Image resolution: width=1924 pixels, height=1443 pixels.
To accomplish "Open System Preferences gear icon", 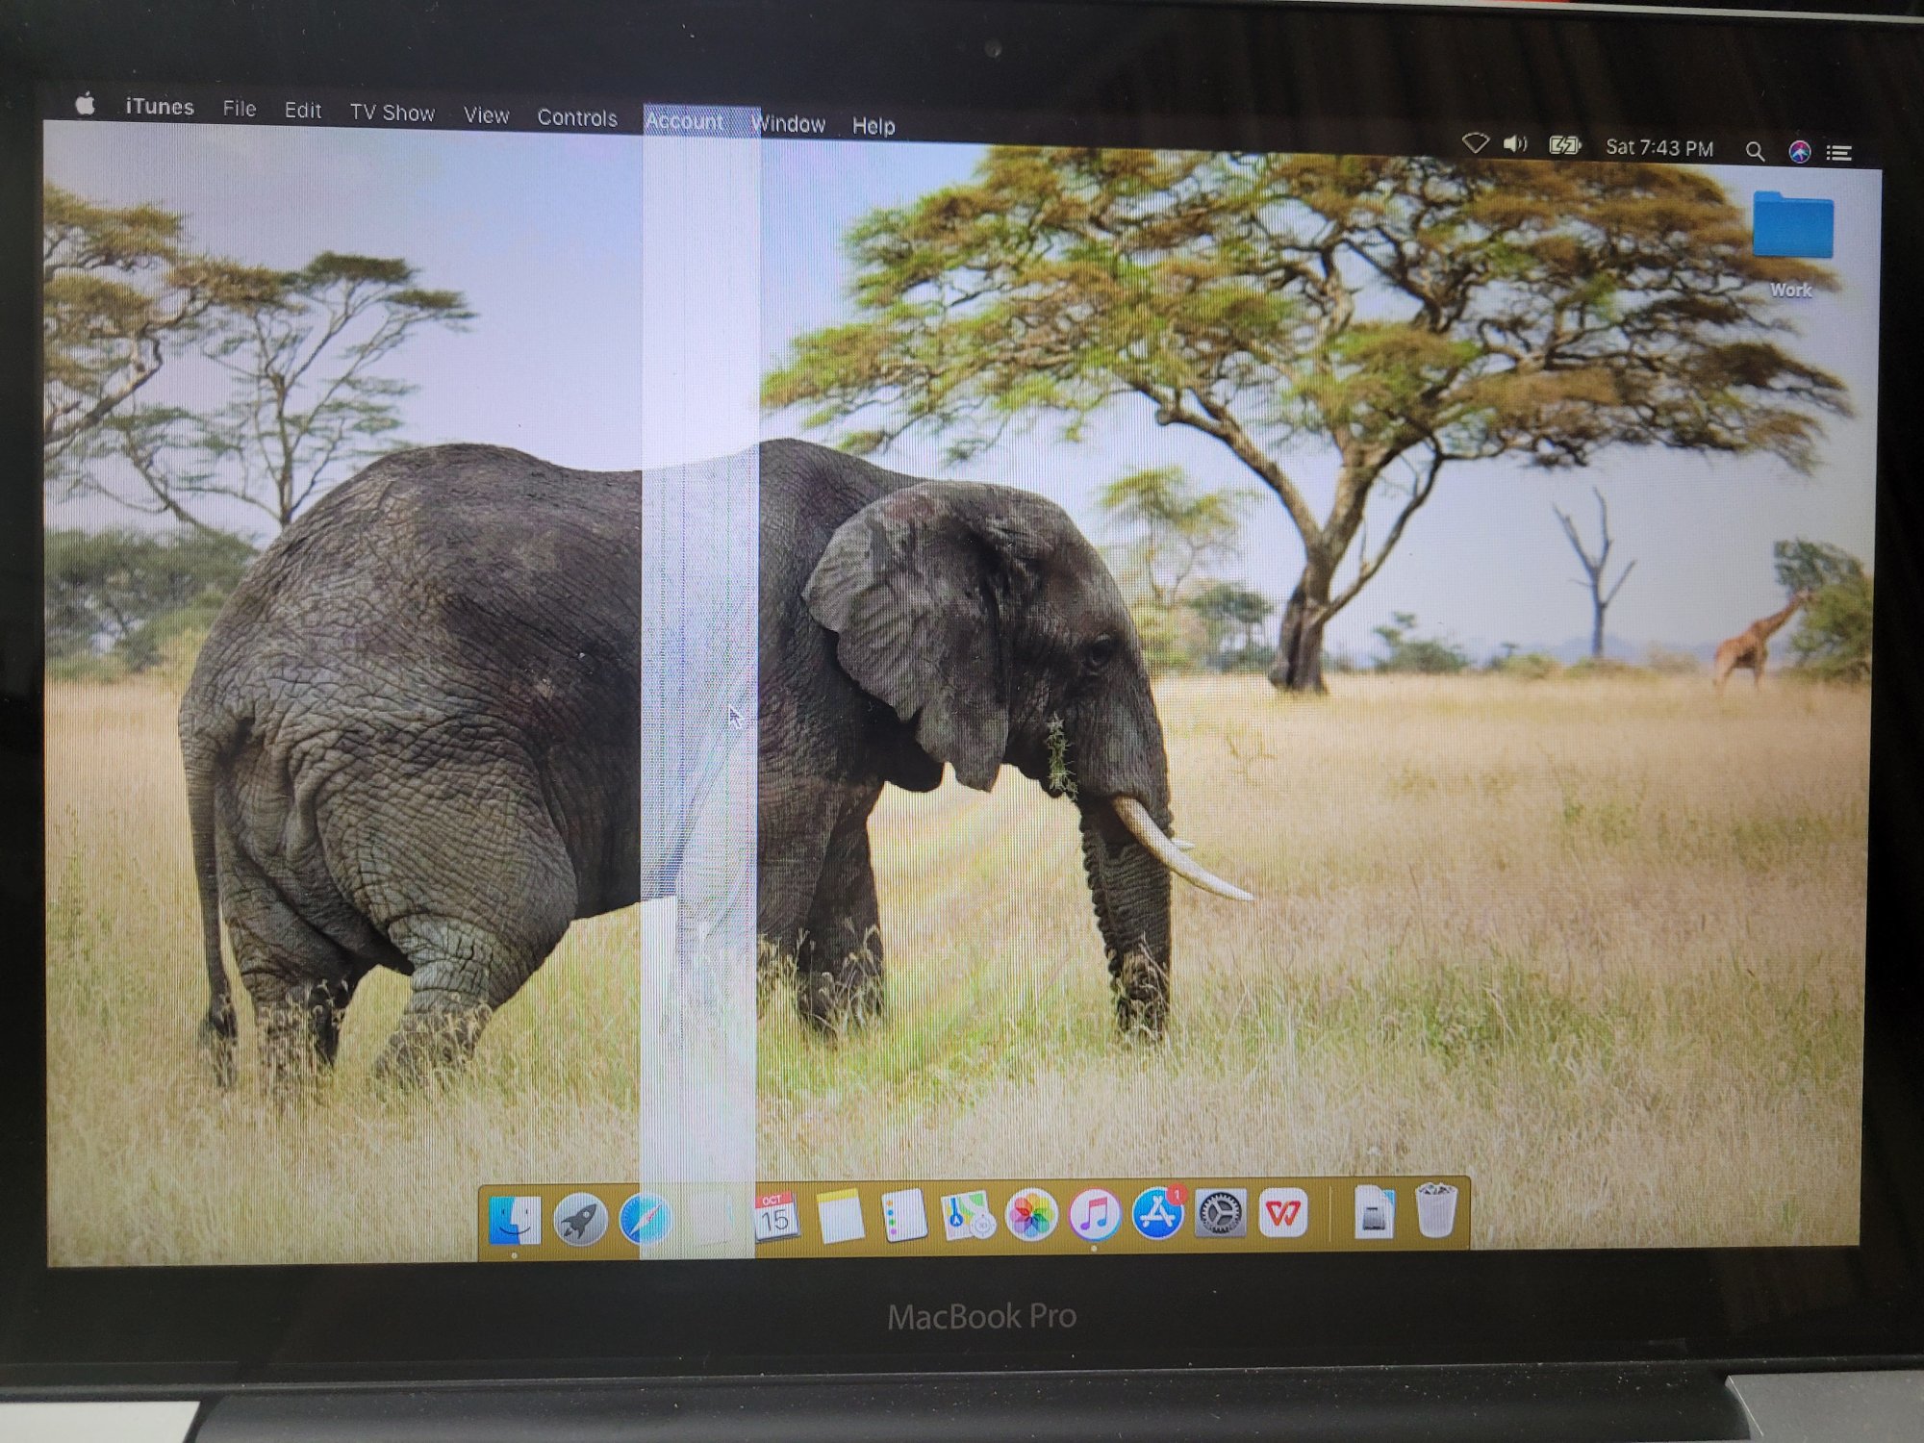I will coord(1220,1214).
